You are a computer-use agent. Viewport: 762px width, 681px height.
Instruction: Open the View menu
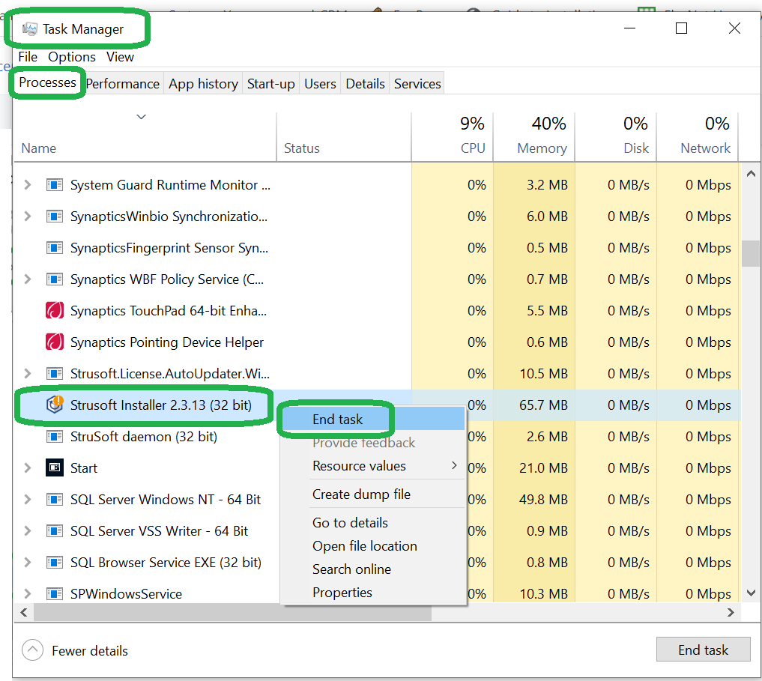(120, 57)
